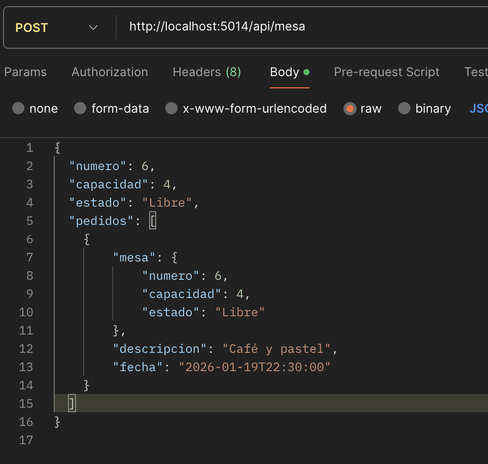The width and height of the screenshot is (488, 464).
Task: Click the "mesa" key on line 7
Action: coord(131,257)
